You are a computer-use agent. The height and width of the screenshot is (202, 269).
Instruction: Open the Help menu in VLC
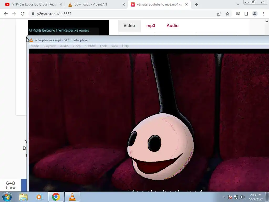pos(125,46)
